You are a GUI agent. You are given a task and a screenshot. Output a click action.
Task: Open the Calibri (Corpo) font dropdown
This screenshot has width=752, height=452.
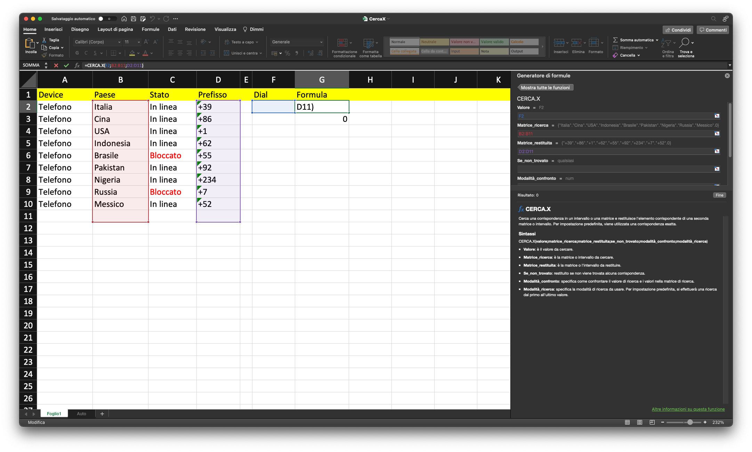tap(119, 42)
